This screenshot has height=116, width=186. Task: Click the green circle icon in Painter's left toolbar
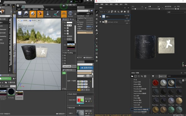tap(97, 50)
